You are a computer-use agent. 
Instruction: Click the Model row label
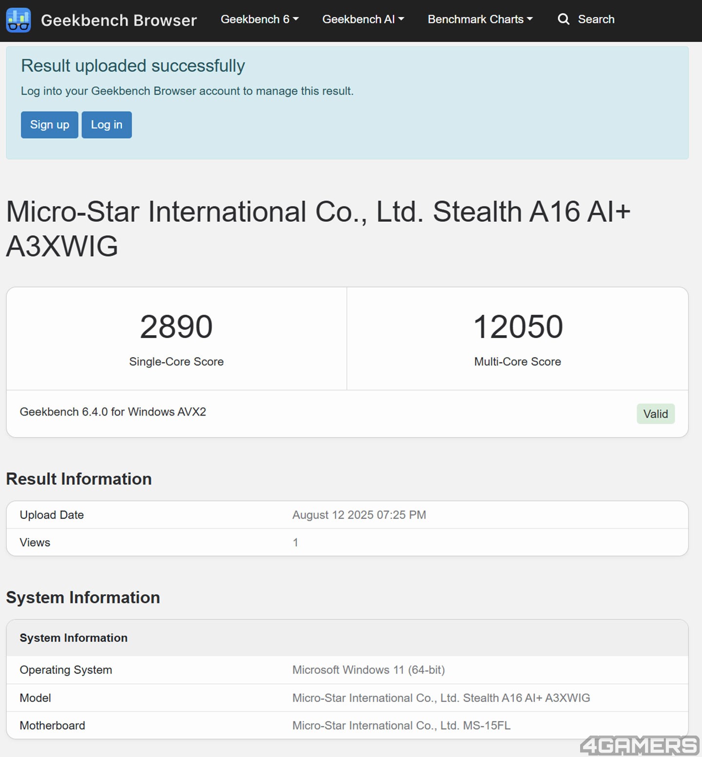[36, 698]
